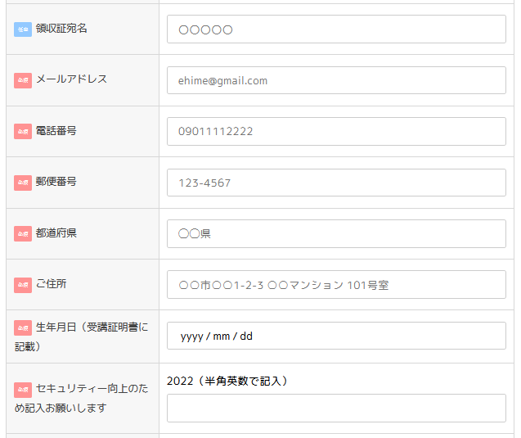Image resolution: width=521 pixels, height=438 pixels.
Task: Click the red required badge beside 電話番号
Action: coord(23,131)
